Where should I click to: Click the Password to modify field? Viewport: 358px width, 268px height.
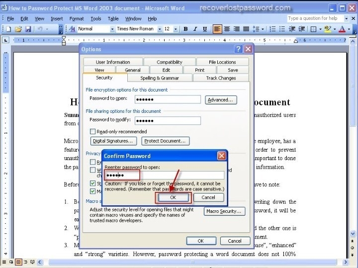168,120
